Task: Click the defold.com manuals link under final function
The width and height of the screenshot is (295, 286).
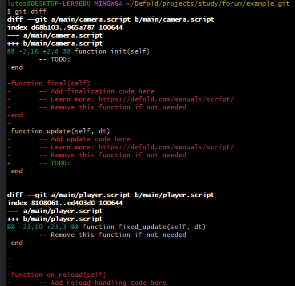Action: tap(166, 99)
